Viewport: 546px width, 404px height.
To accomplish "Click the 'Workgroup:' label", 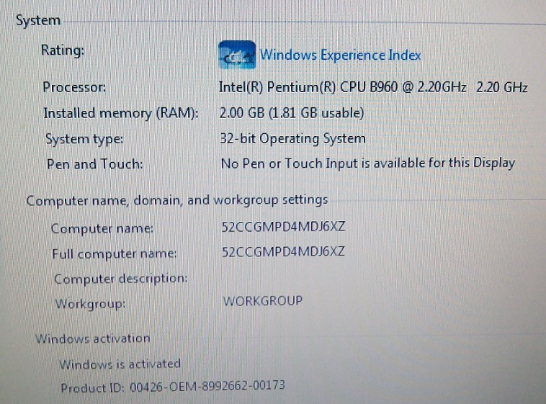I will pyautogui.click(x=90, y=304).
